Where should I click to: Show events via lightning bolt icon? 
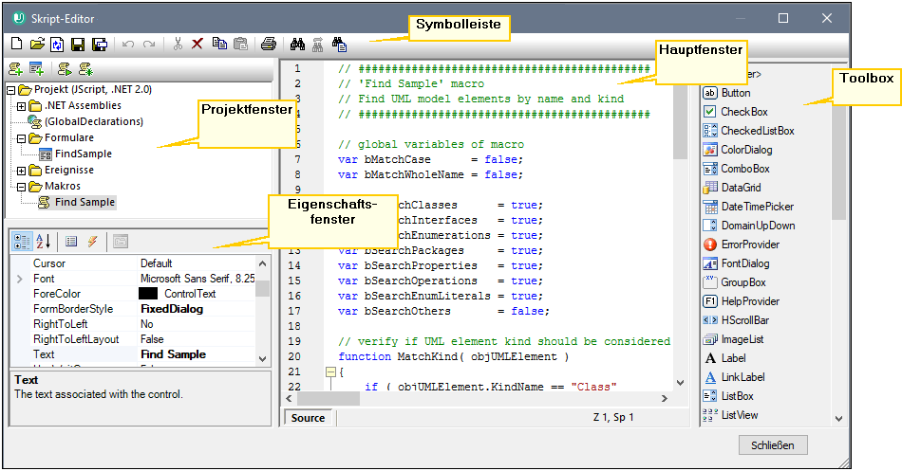pyautogui.click(x=92, y=241)
